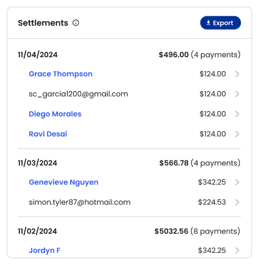
Task: Open Ravi Desai customer link
Action: (x=48, y=134)
